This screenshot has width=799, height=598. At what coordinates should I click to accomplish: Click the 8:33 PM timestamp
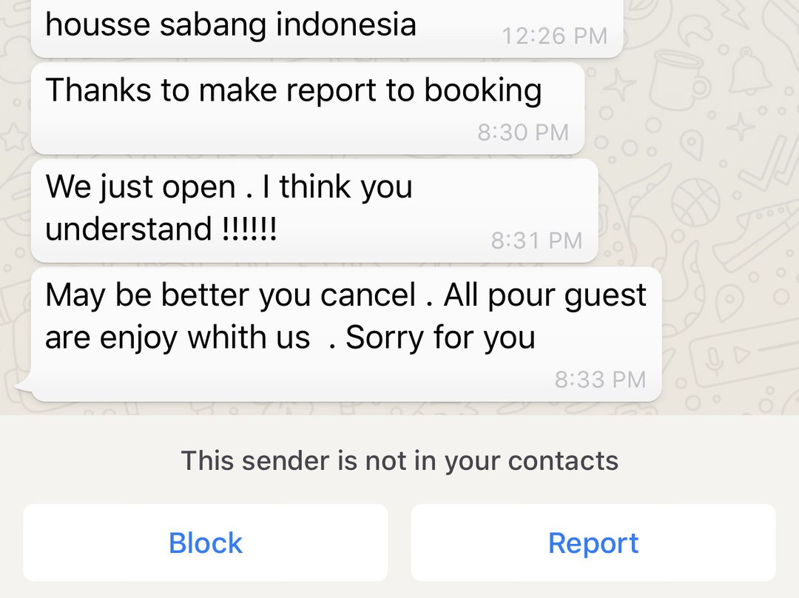[601, 379]
